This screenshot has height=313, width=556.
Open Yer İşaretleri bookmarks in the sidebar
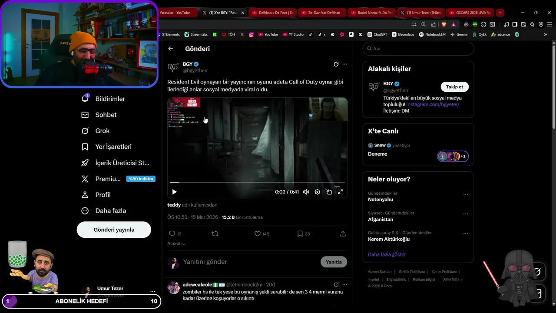coord(106,147)
